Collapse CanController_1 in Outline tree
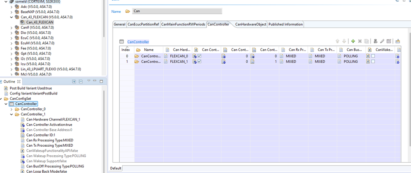The width and height of the screenshot is (411, 173). [11, 114]
